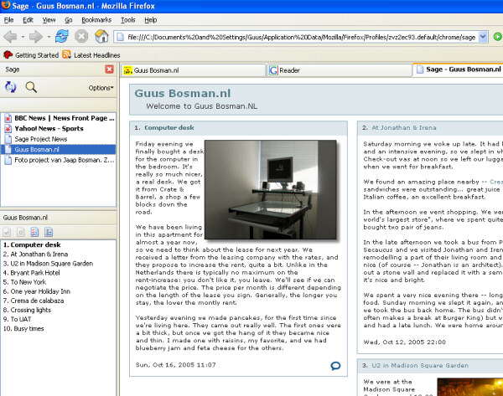Viewport: 503px width, 396px height.
Task: Click the Yahoo! News feed status icon
Action: pos(8,129)
